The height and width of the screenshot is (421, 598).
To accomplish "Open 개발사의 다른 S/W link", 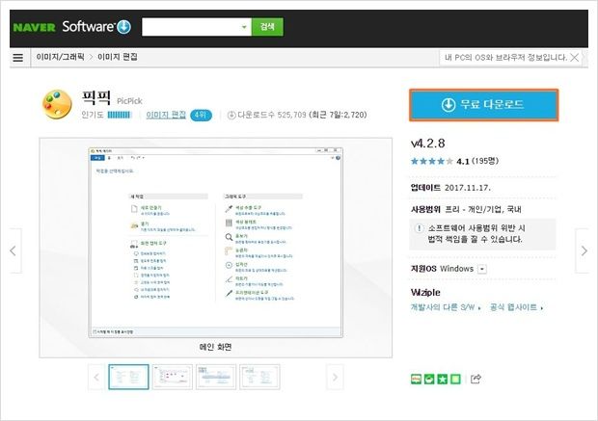I will tap(446, 307).
